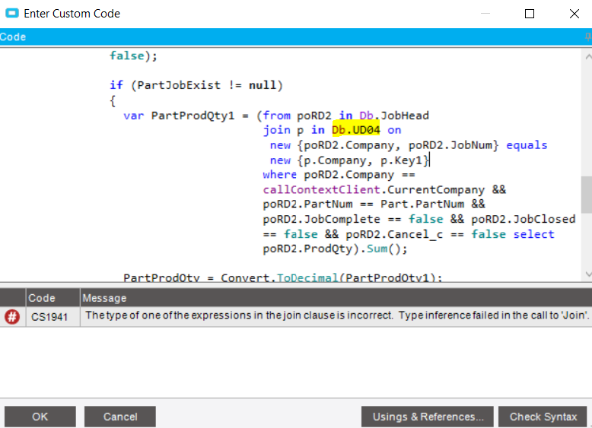Click 'Convert.ToDecimal(PartProdQty1)' line

coord(331,278)
